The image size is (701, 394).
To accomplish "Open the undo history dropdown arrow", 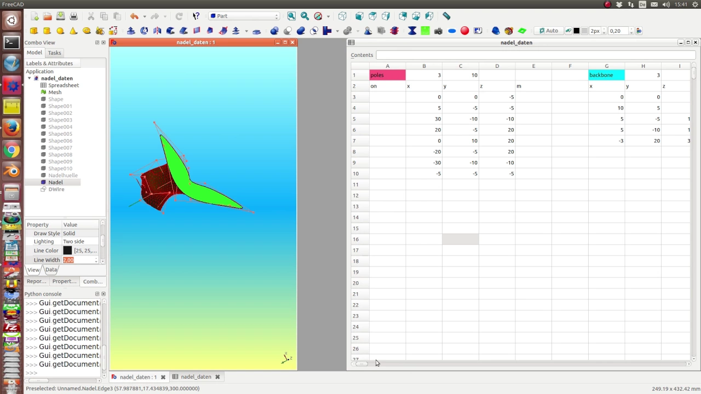I will click(144, 16).
